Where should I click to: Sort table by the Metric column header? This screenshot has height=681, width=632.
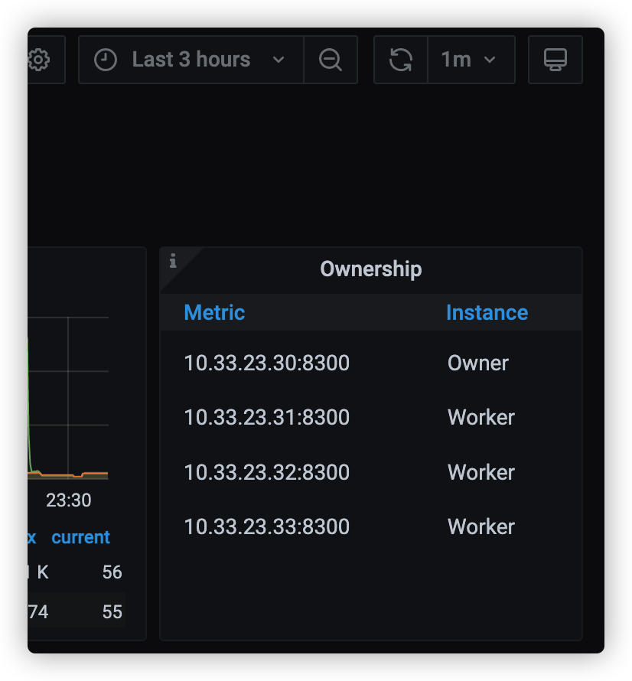tap(214, 312)
